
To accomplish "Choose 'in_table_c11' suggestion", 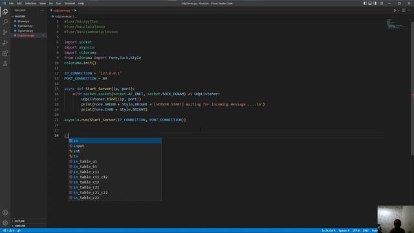I will click(115, 172).
